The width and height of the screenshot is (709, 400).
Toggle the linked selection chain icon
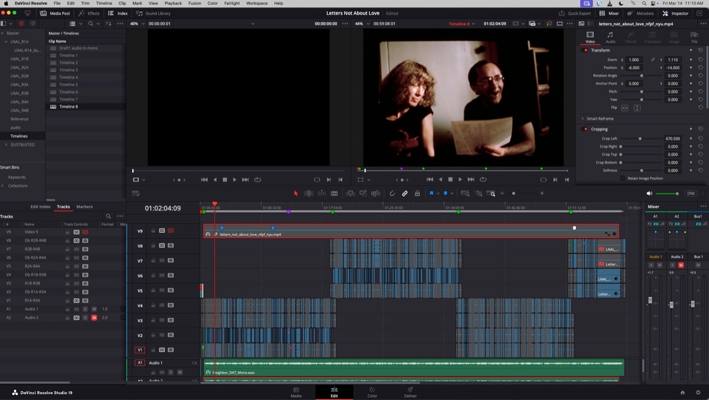tap(405, 193)
